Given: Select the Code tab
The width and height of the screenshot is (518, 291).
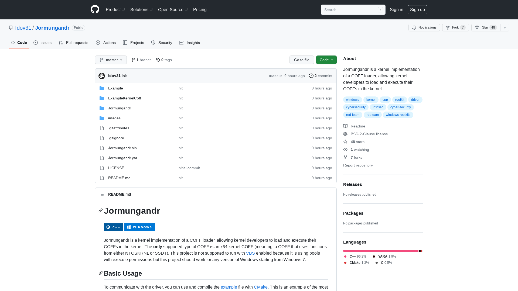Looking at the screenshot, I should tap(19, 43).
